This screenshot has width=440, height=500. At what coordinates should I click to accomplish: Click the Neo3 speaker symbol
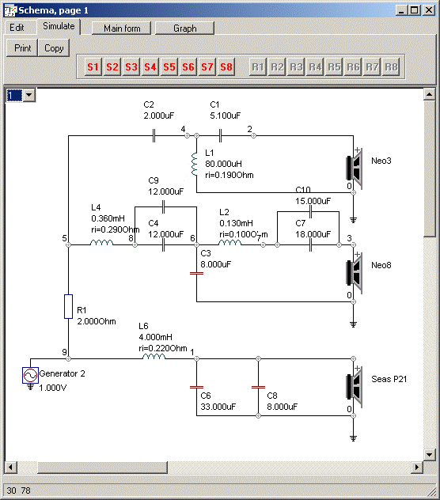tap(355, 168)
